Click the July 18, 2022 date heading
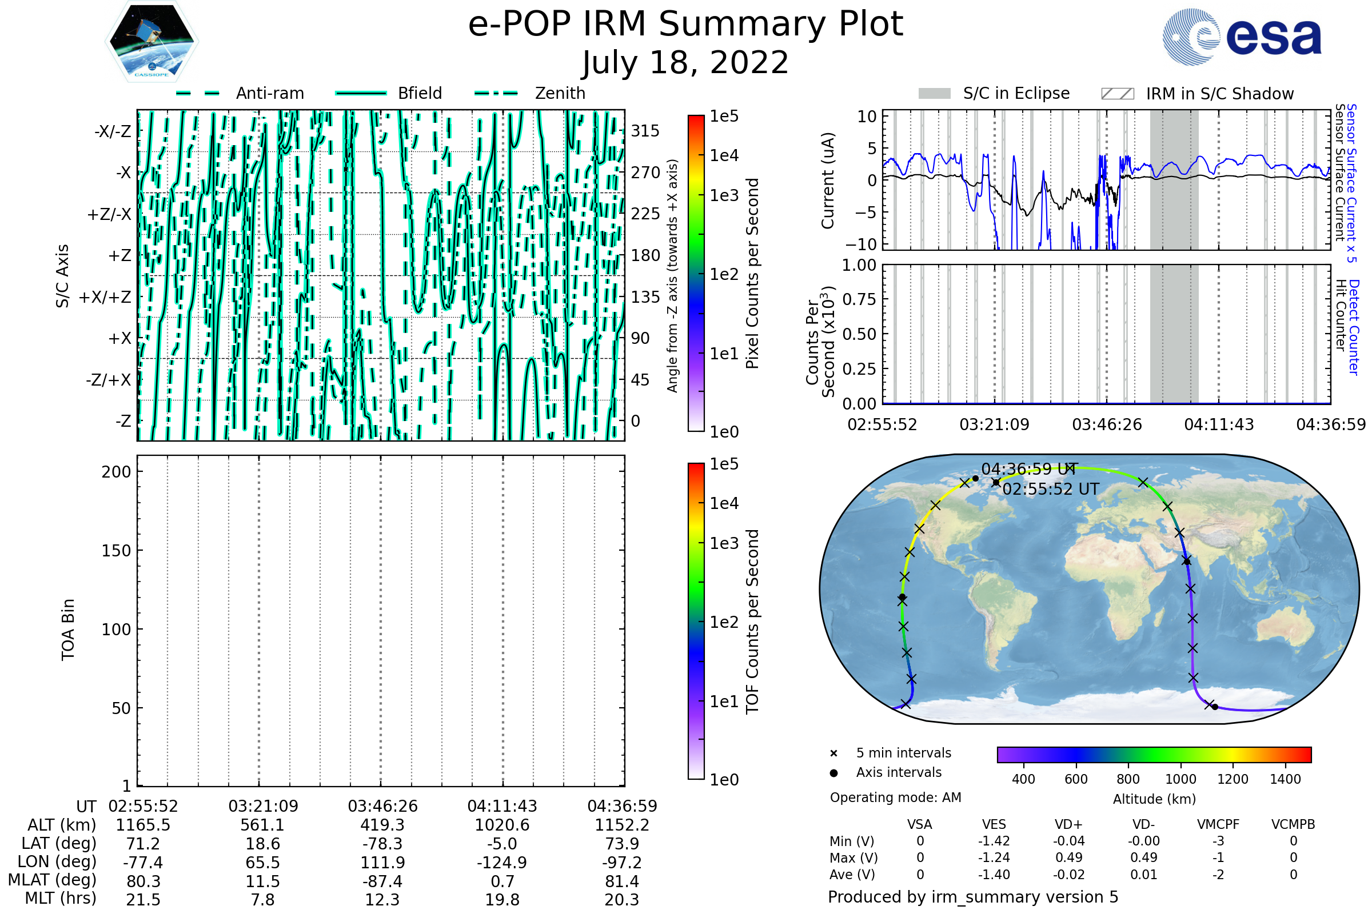The width and height of the screenshot is (1372, 914). (x=685, y=63)
